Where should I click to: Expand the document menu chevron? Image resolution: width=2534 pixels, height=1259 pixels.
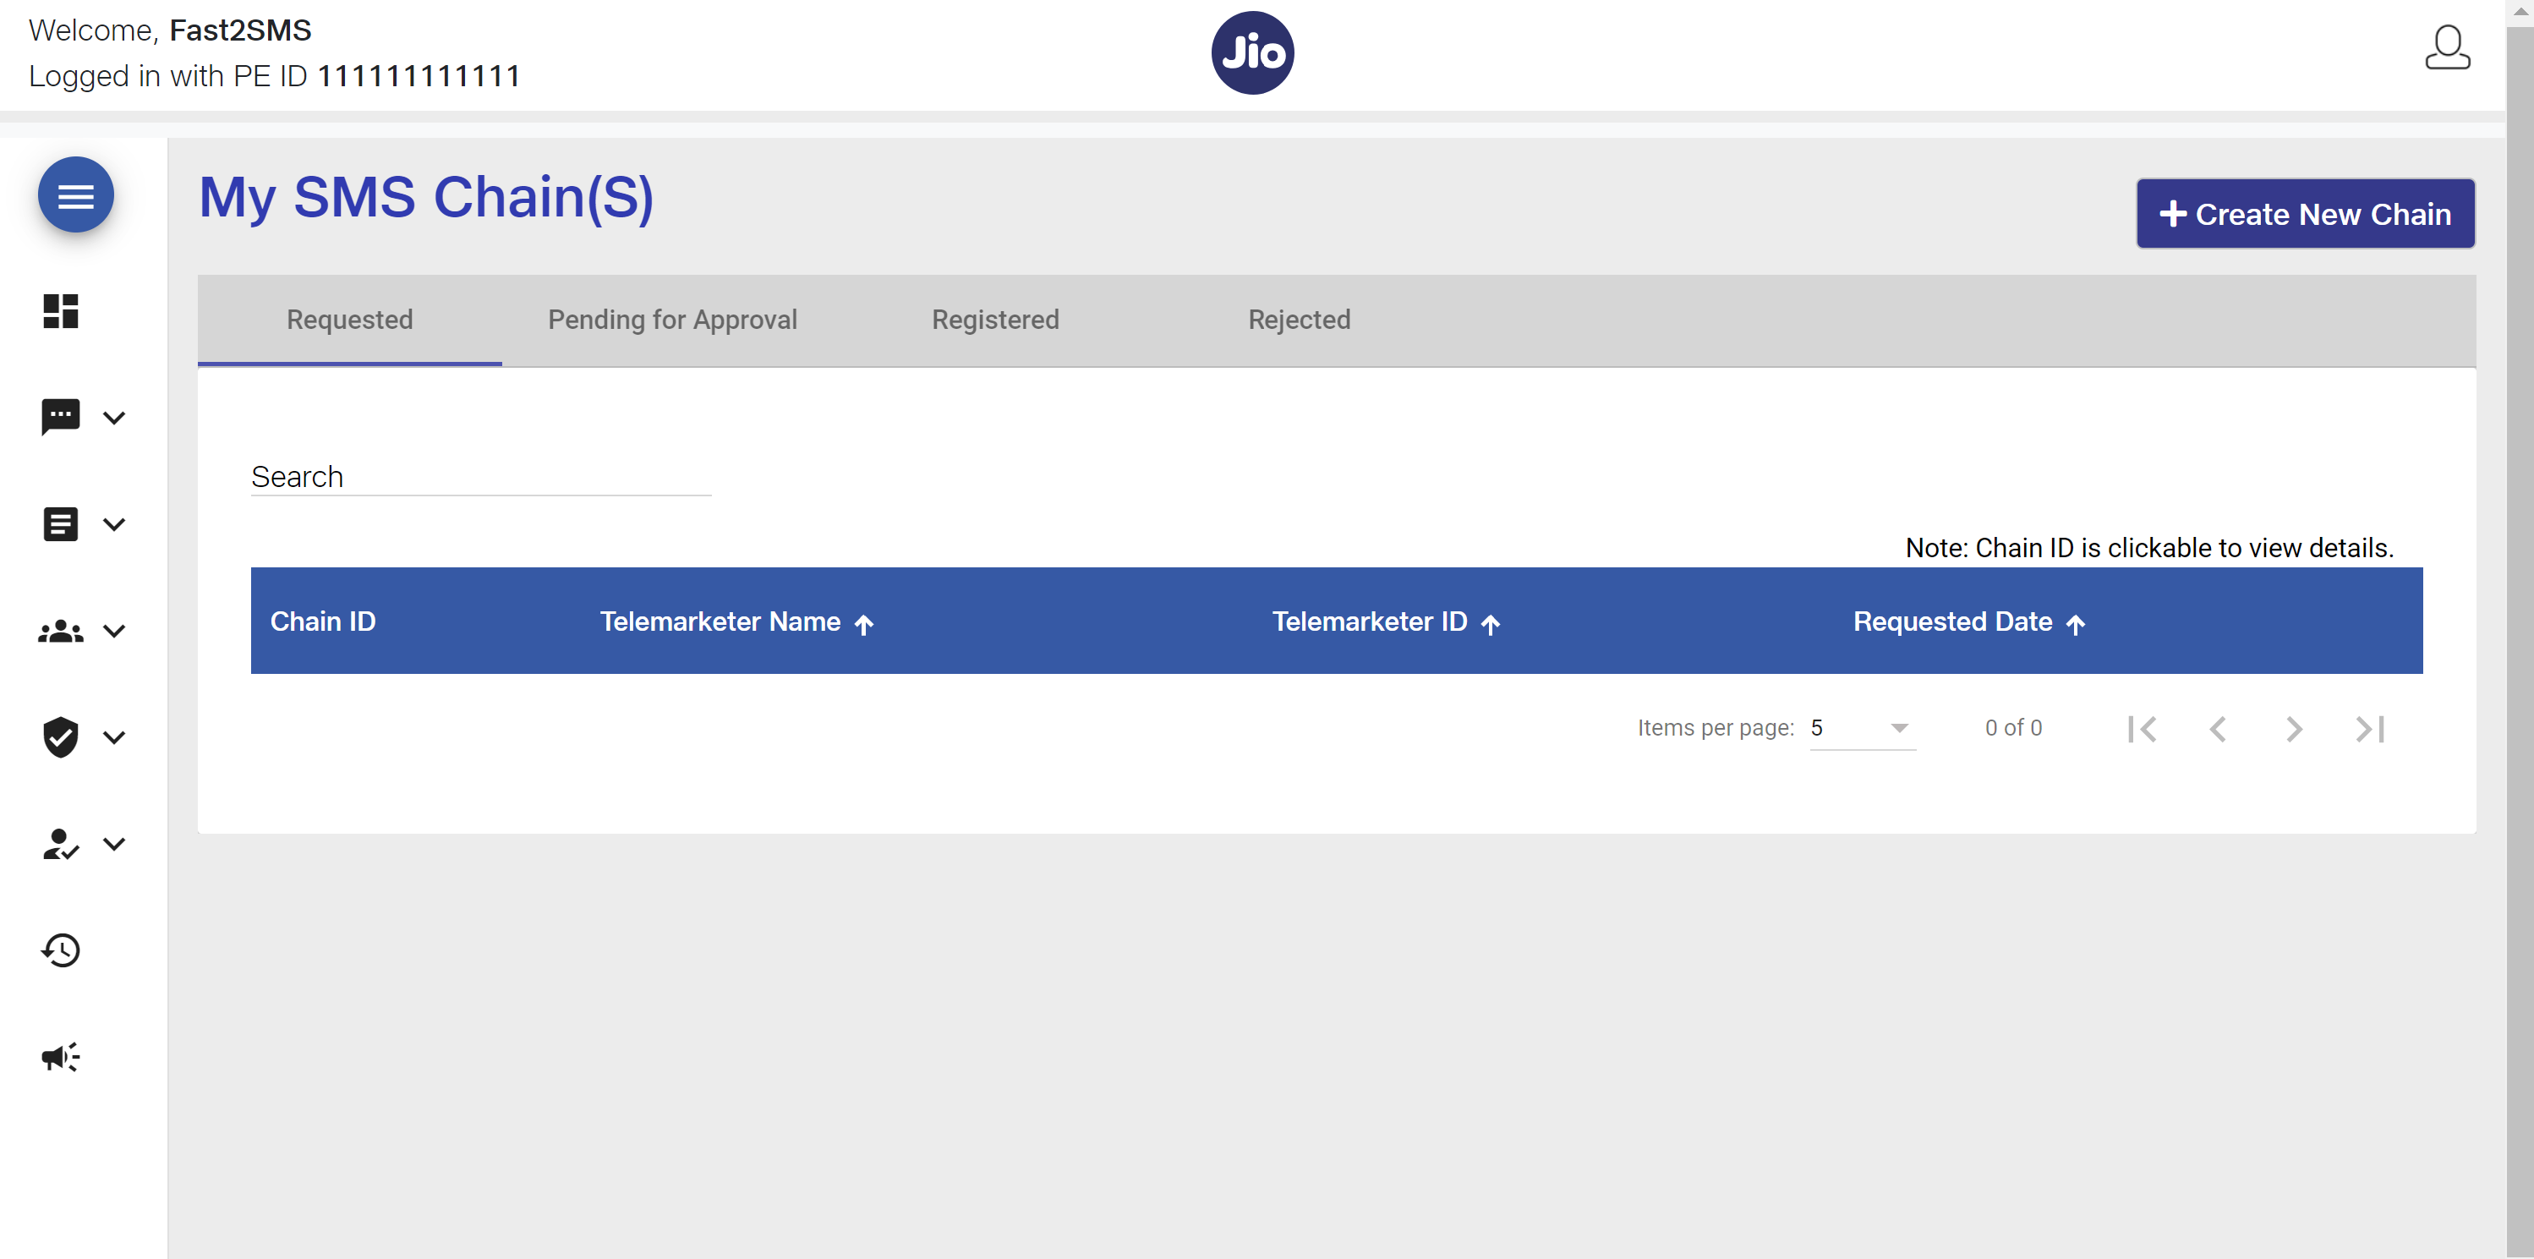[x=114, y=524]
